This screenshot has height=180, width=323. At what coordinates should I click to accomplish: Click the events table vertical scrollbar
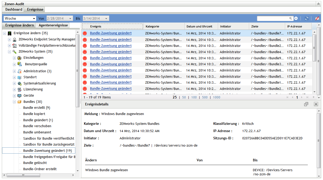314,48
